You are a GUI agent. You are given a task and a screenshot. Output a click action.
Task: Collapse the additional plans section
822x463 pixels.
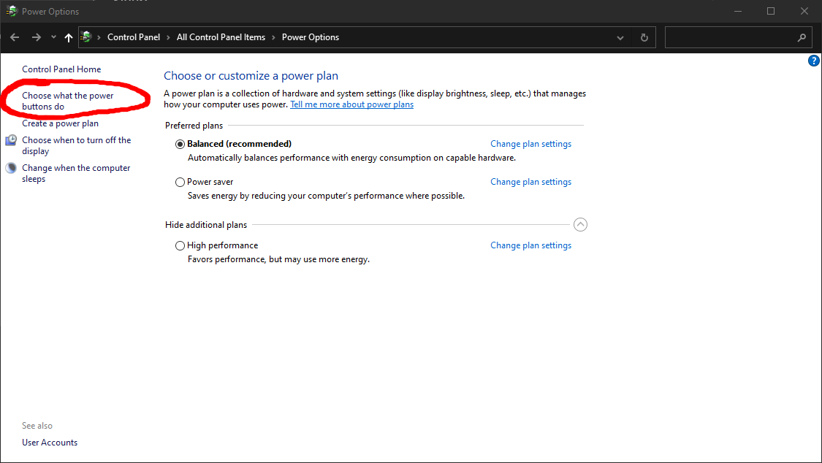[x=580, y=225]
